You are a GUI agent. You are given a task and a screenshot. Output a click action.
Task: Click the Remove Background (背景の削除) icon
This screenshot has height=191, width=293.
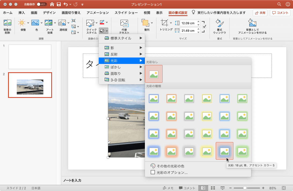pyautogui.click(x=7, y=23)
